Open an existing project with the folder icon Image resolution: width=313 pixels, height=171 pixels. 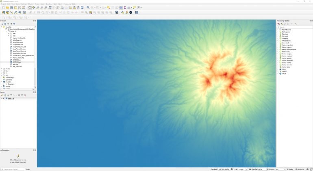pos(7,8)
